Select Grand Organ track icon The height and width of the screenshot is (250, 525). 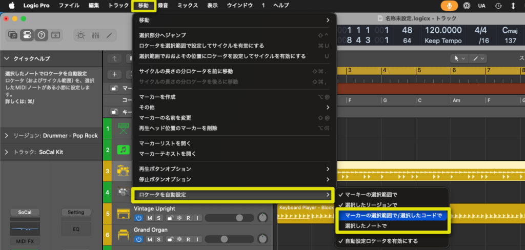pos(124,235)
